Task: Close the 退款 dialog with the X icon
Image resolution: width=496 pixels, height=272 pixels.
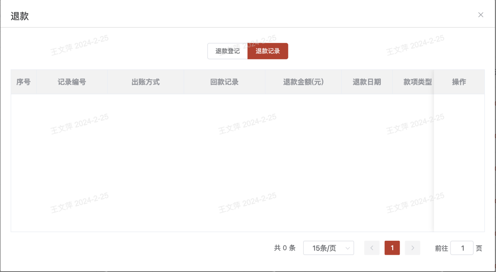Action: 481,15
